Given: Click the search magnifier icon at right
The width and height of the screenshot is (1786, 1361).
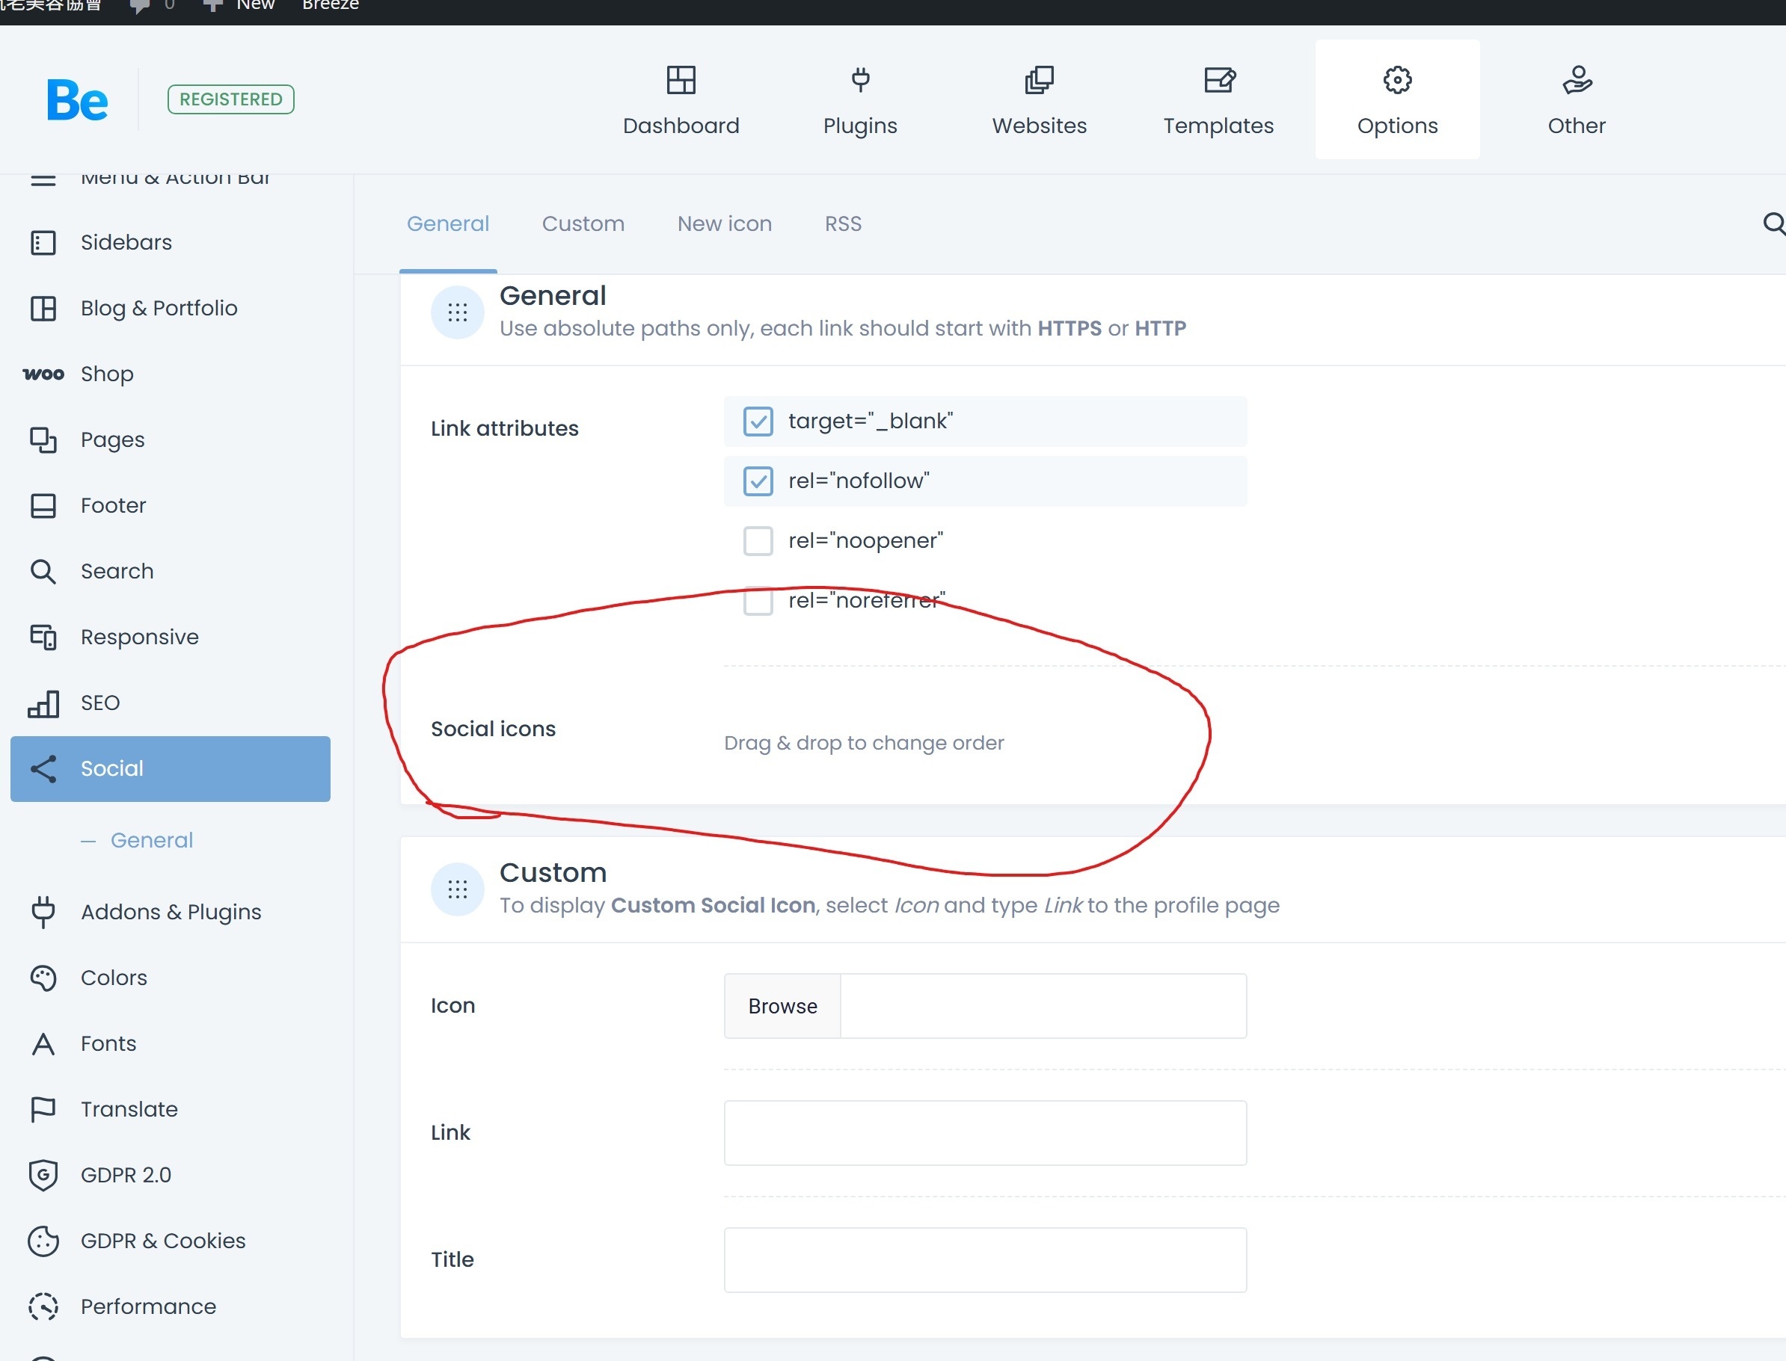Looking at the screenshot, I should coord(1773,223).
